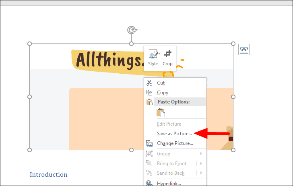
Task: Click the Paste Options clipboard icon
Action: pyautogui.click(x=149, y=102)
